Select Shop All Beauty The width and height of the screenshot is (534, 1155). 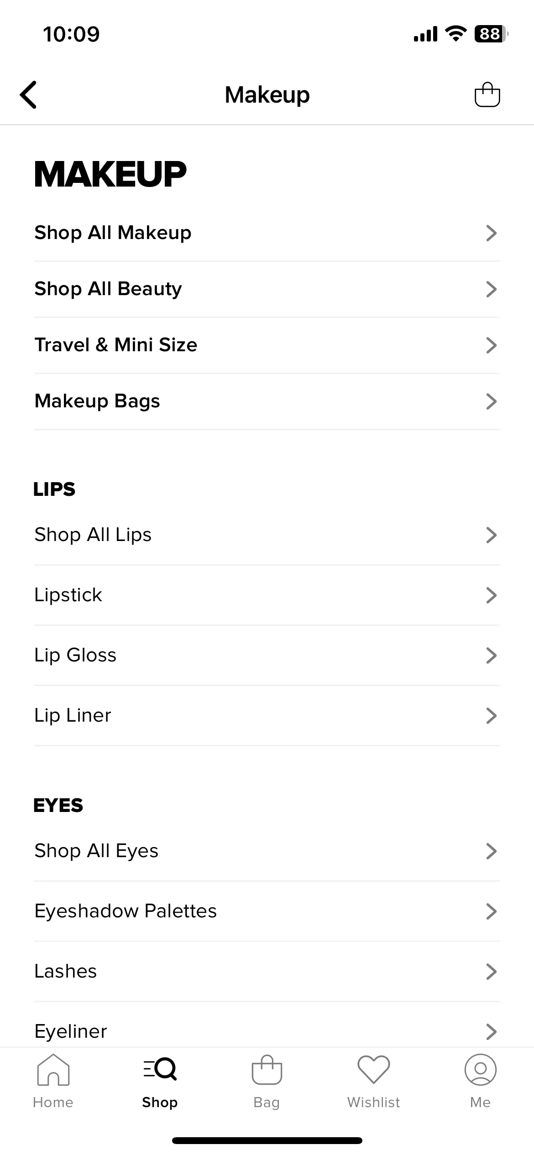pyautogui.click(x=267, y=289)
